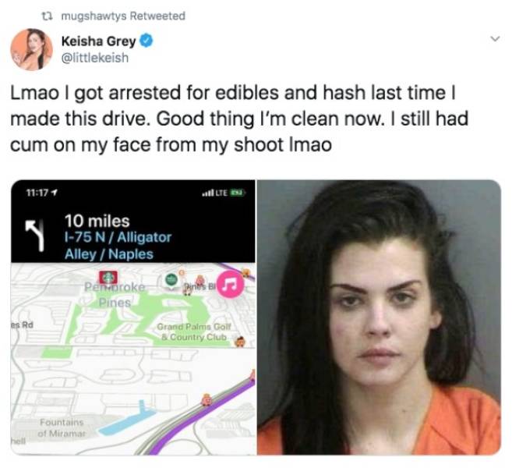The width and height of the screenshot is (512, 468).
Task: Tap the green location pin marker
Action: [x=170, y=281]
